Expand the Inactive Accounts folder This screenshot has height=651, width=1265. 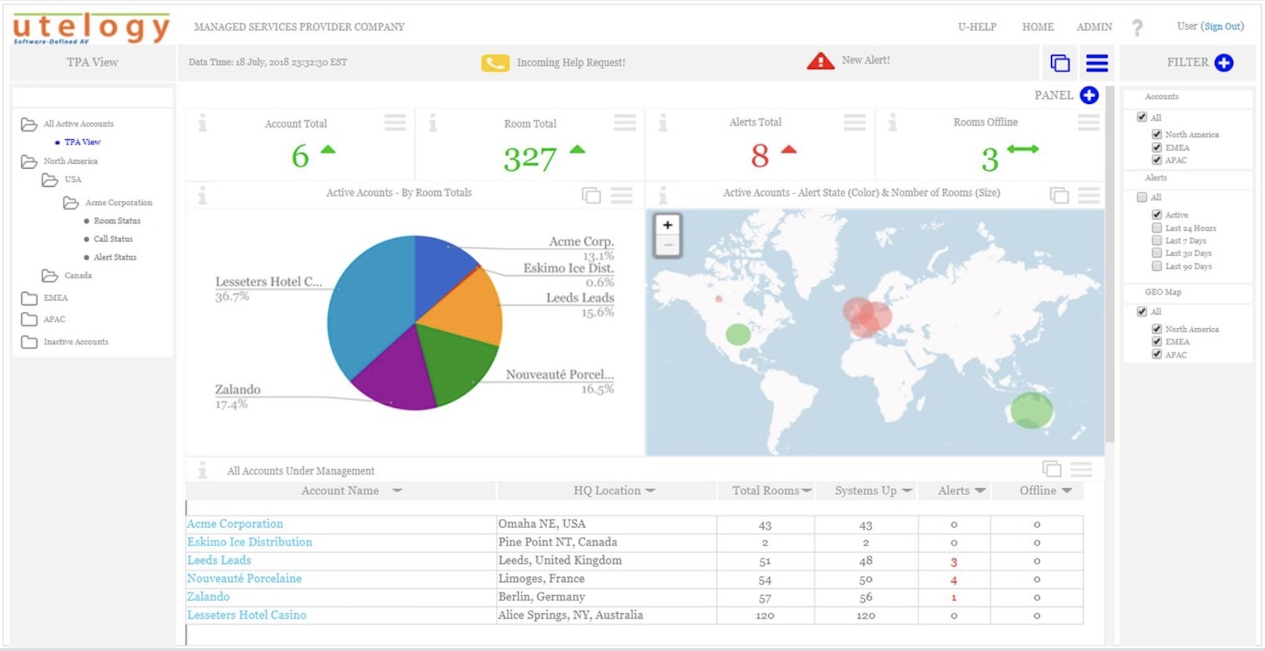(x=29, y=342)
